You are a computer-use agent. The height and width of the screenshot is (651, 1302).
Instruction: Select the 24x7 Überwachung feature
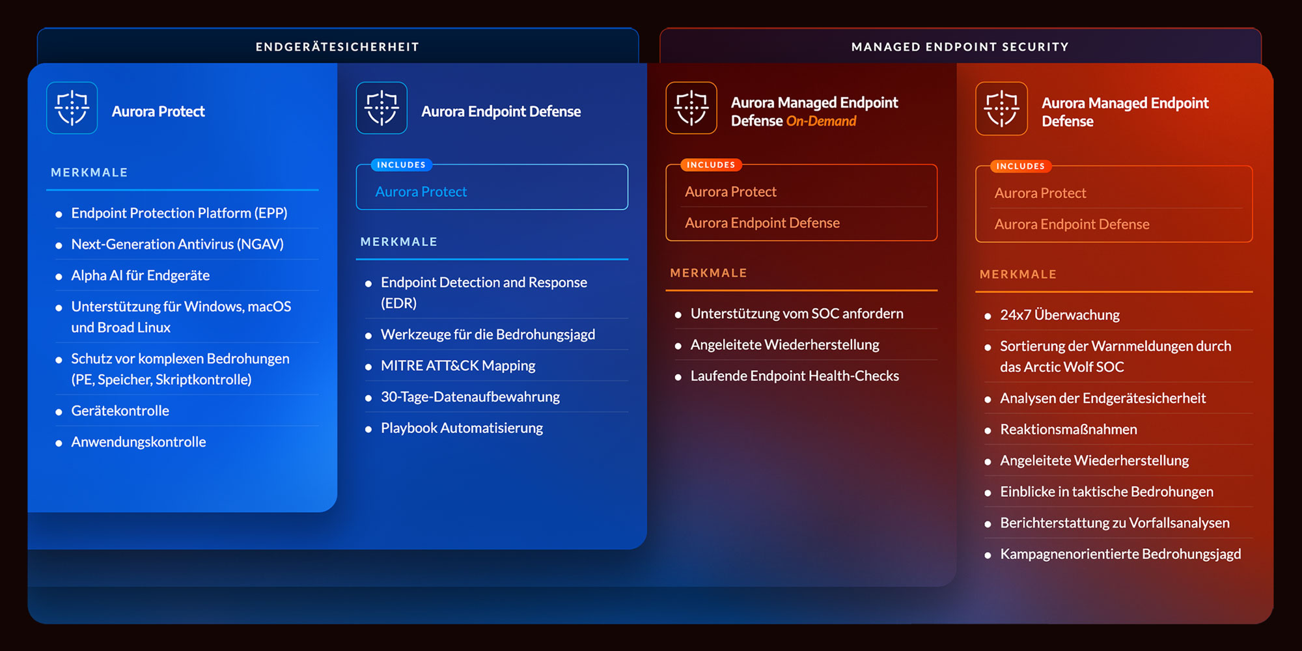pos(1059,315)
